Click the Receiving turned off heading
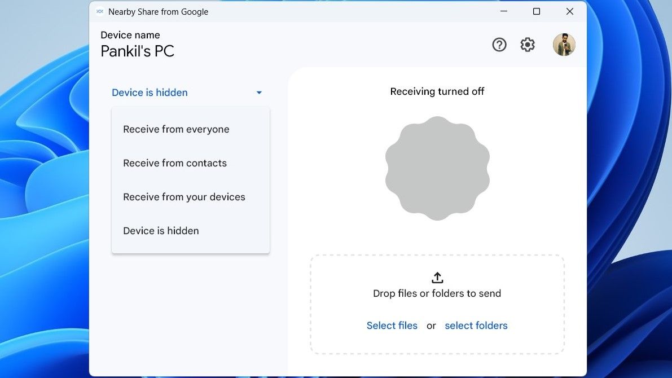Image resolution: width=672 pixels, height=378 pixels. [x=437, y=91]
